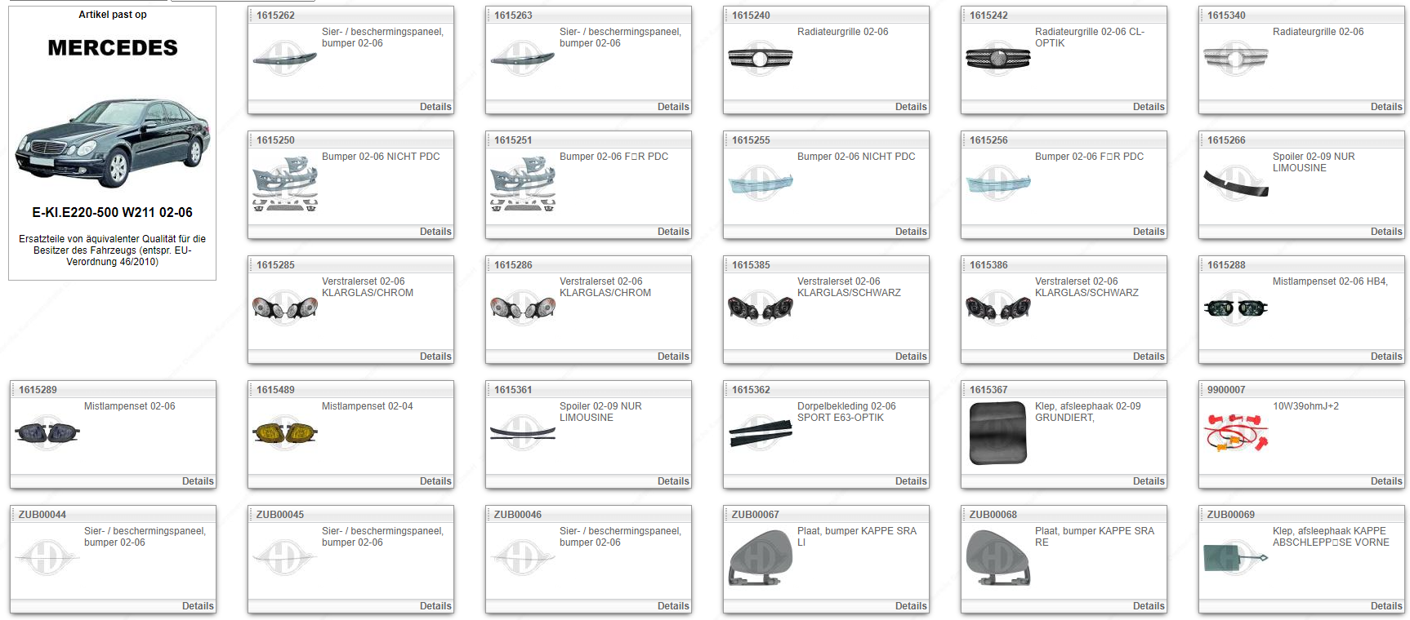
Task: Open Details for Verstralerset 1615386
Action: pyautogui.click(x=1149, y=356)
